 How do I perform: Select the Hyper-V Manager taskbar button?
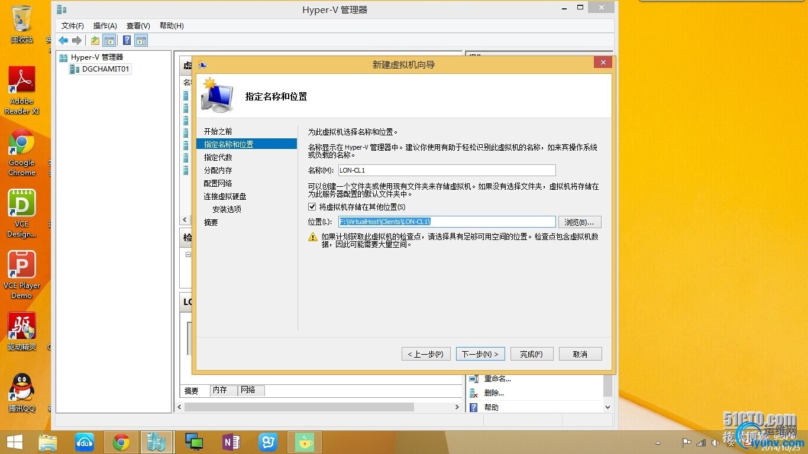point(157,442)
